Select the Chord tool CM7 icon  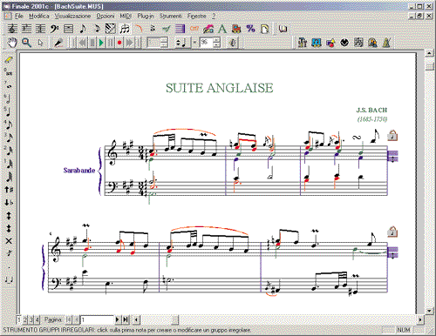(x=194, y=29)
